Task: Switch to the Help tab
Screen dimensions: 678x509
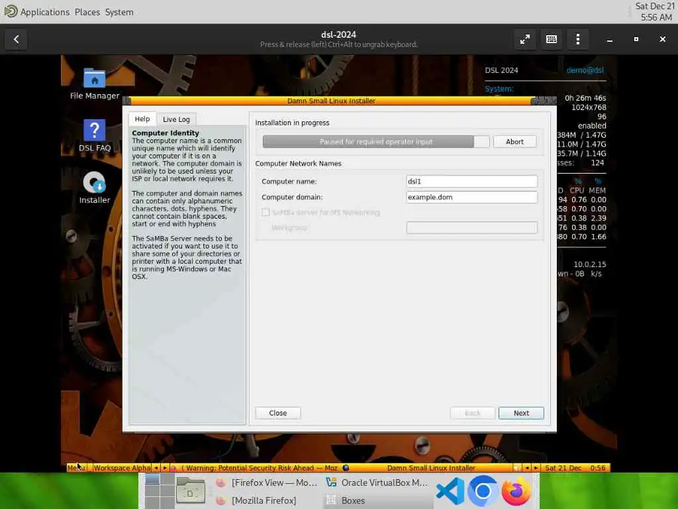Action: (142, 119)
